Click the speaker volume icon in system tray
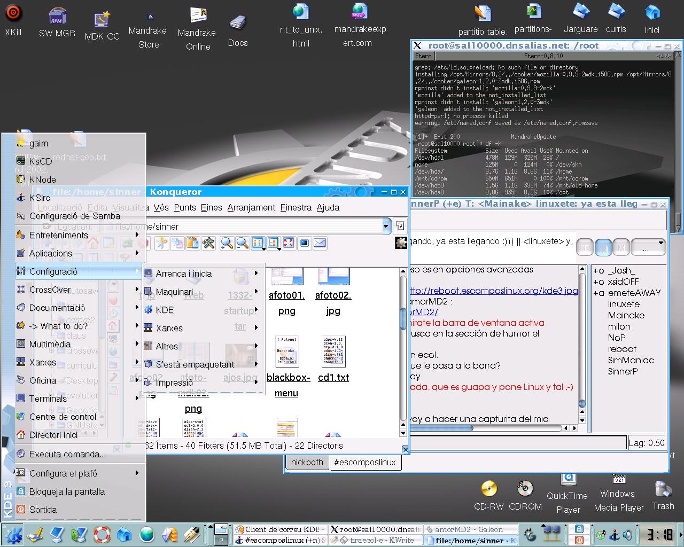Screen dimensions: 684x547 tap(628, 535)
